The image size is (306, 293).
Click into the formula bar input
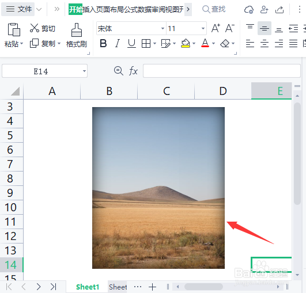(x=222, y=71)
